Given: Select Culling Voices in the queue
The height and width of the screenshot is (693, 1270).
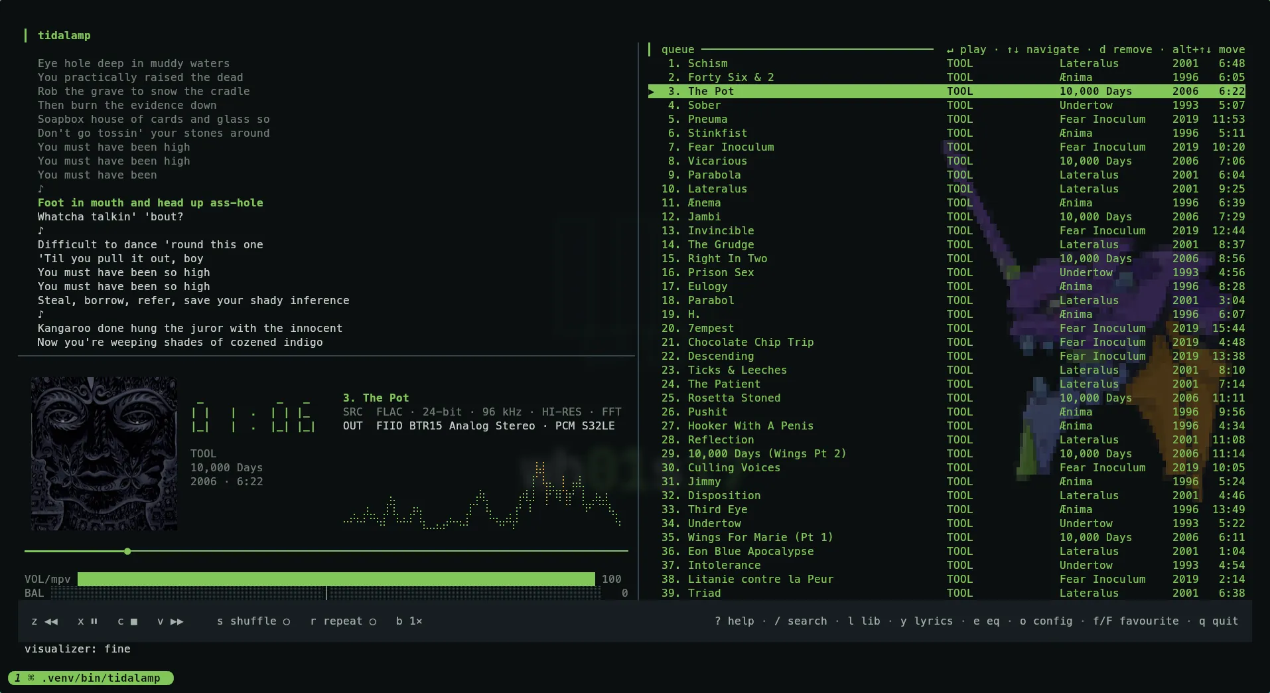Looking at the screenshot, I should (x=947, y=468).
